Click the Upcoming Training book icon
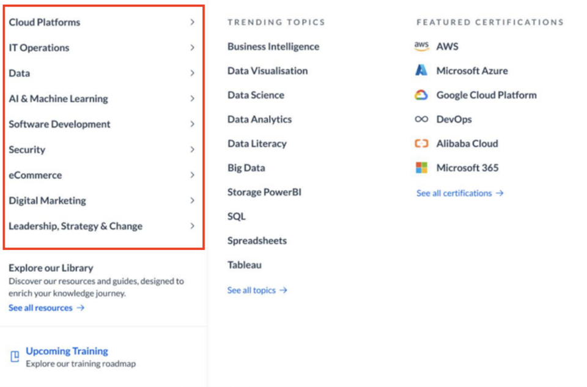This screenshot has width=587, height=387. [x=15, y=356]
